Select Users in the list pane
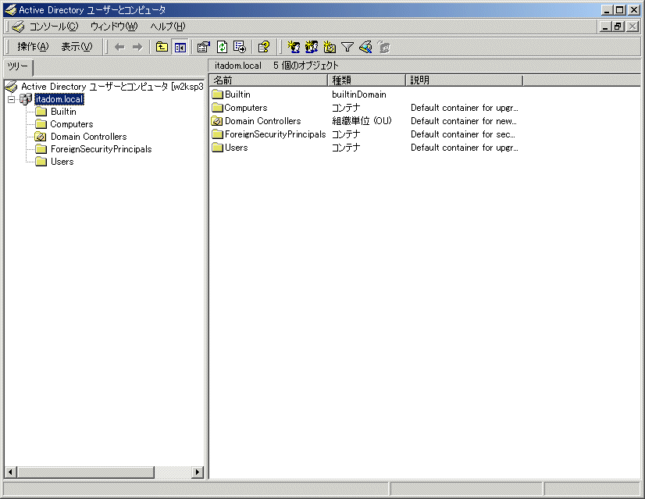This screenshot has width=645, height=499. [x=236, y=148]
